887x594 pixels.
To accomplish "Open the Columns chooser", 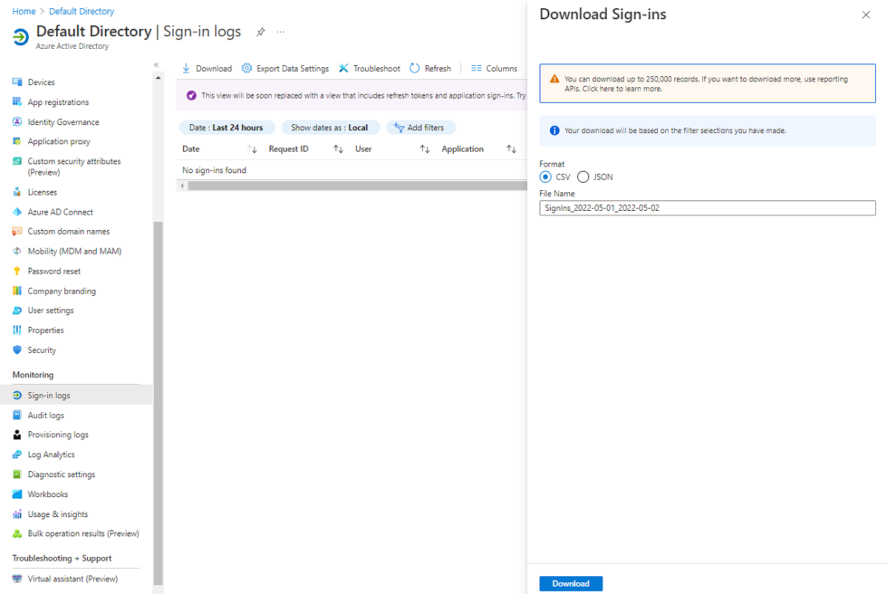I will (494, 68).
